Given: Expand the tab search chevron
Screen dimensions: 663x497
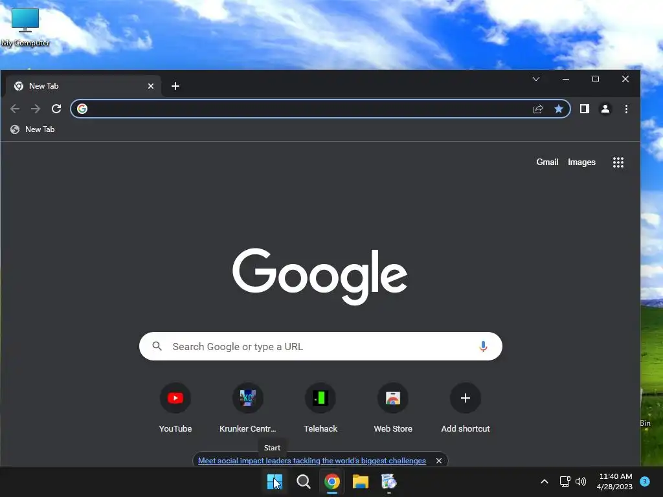Looking at the screenshot, I should click(x=535, y=79).
